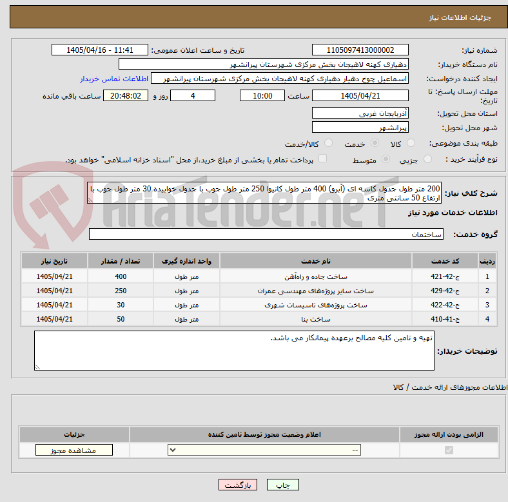Click the unit cell متر طول in row 2

[186, 291]
